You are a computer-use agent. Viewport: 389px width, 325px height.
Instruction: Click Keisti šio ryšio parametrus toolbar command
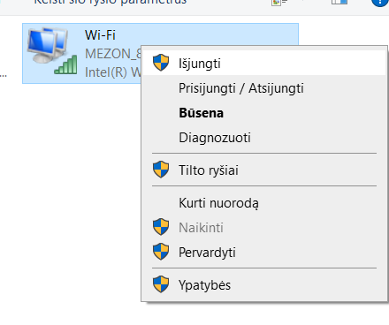(x=111, y=2)
